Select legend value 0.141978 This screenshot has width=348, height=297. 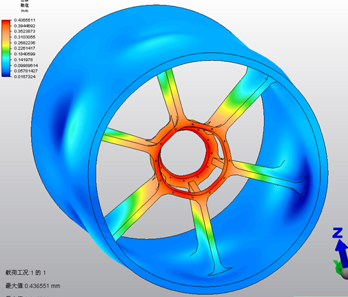[23, 60]
